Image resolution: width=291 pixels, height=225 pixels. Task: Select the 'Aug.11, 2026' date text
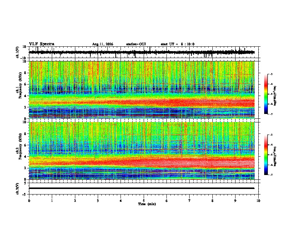coord(103,44)
